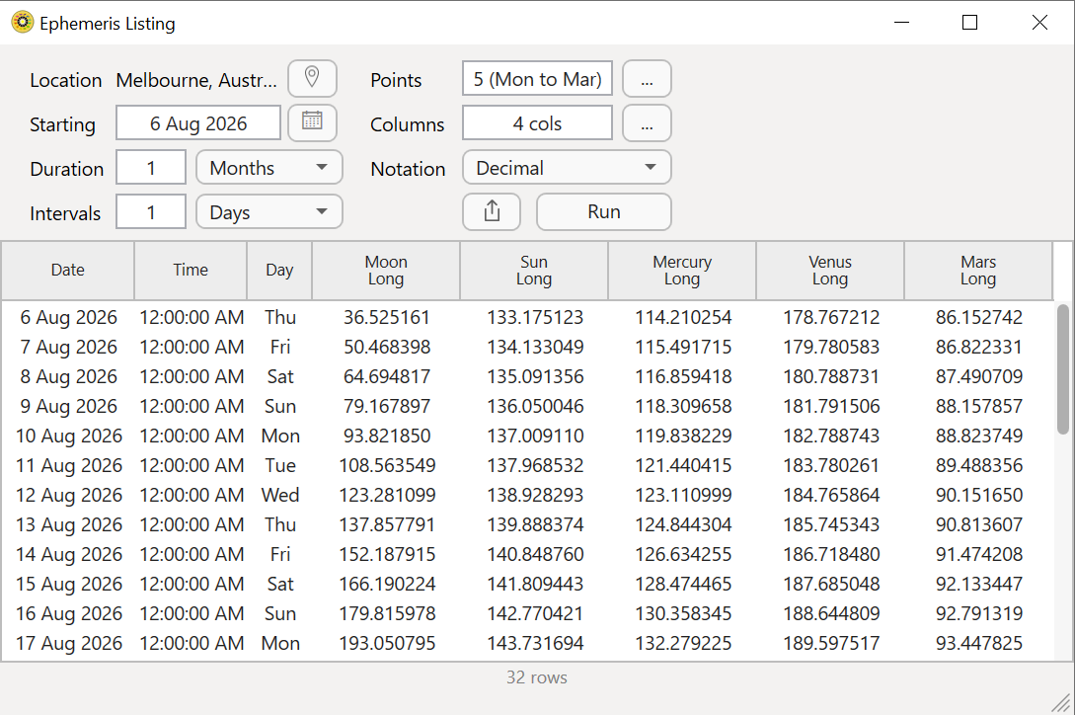Expand the Intervals Days dropdown

(269, 212)
